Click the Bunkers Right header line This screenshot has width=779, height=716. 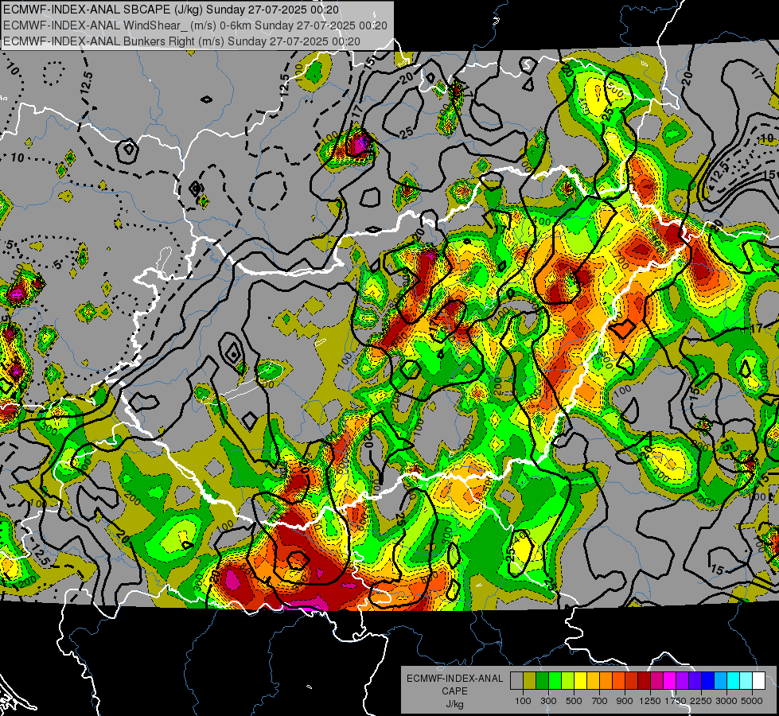[181, 41]
